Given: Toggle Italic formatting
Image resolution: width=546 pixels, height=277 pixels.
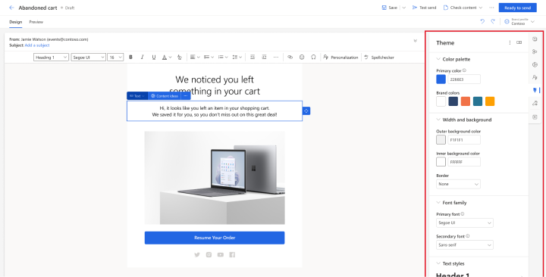Looking at the screenshot, I should (142, 58).
